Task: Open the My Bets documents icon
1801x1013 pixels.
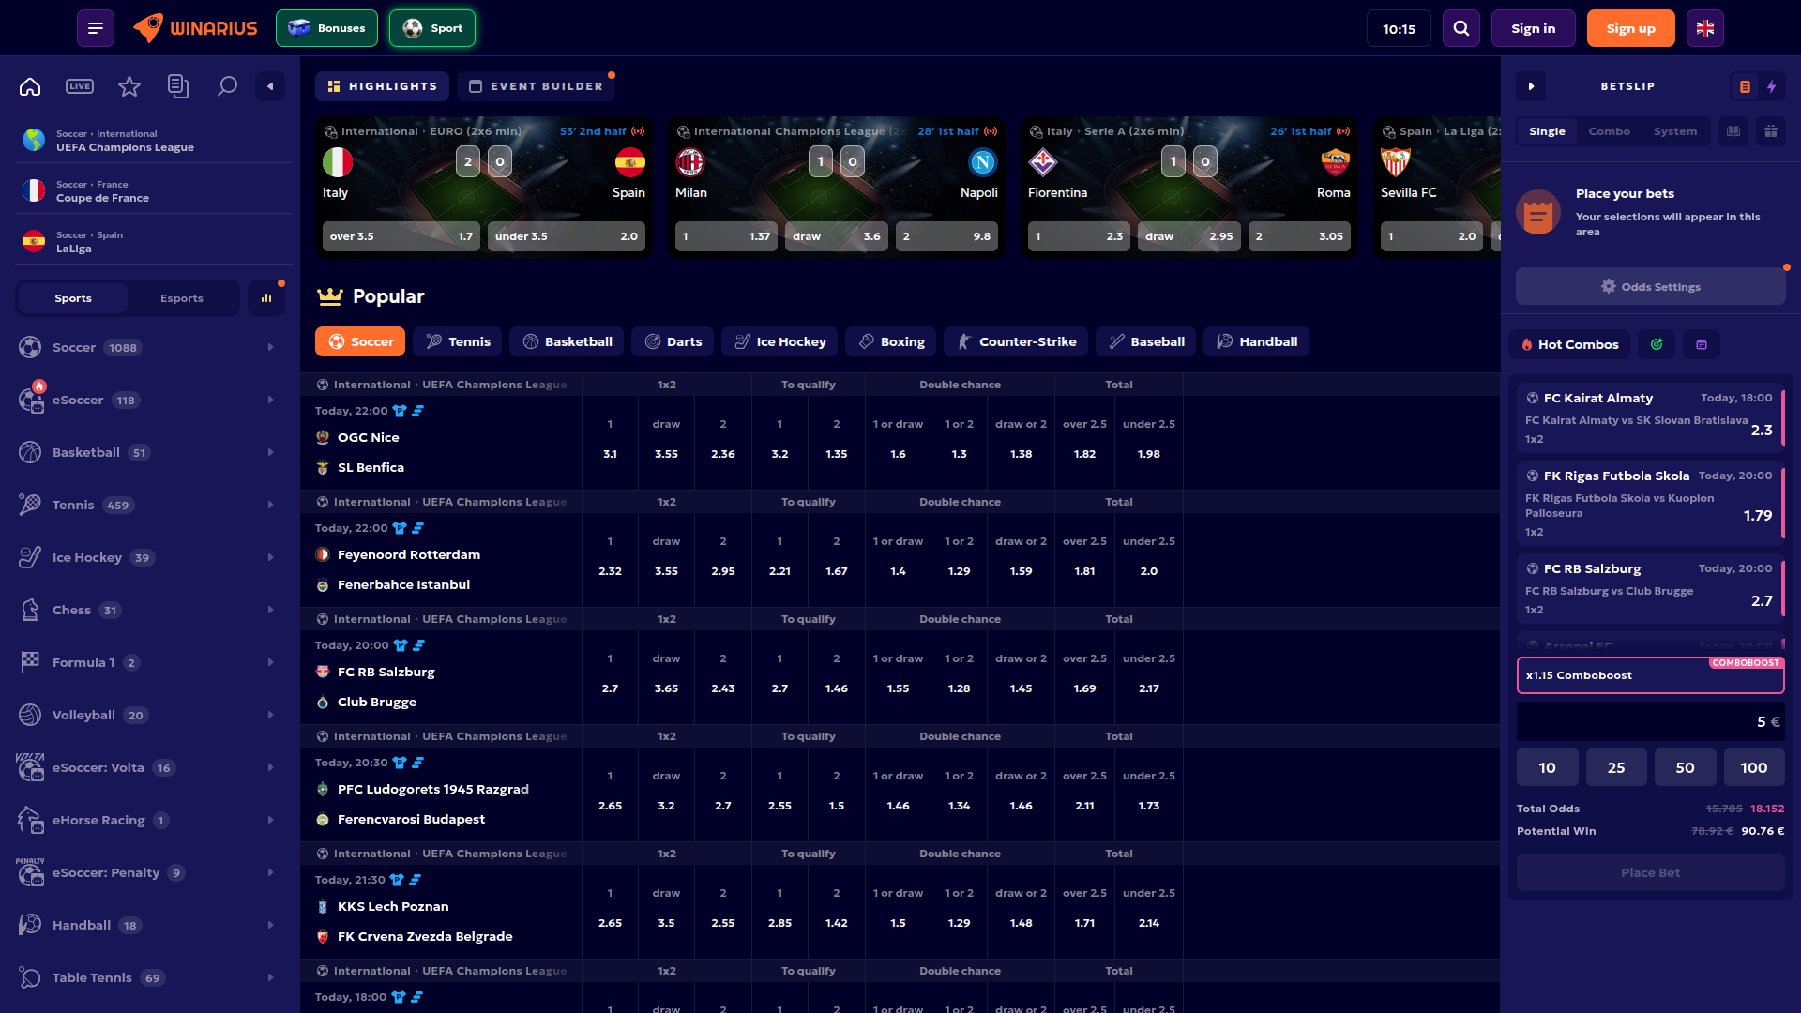Action: point(178,85)
